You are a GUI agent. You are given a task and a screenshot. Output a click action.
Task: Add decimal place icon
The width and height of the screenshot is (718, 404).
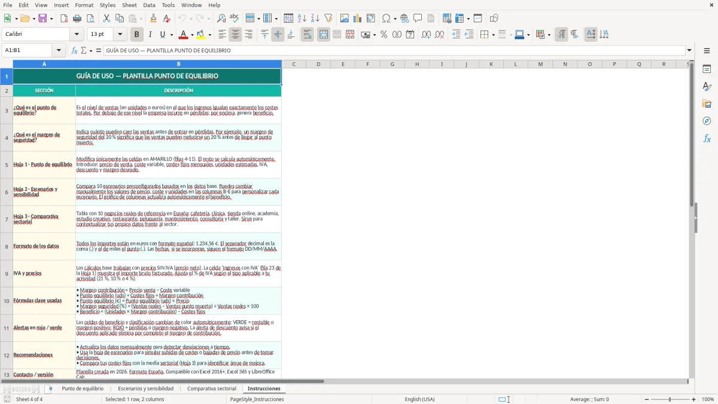pos(426,35)
